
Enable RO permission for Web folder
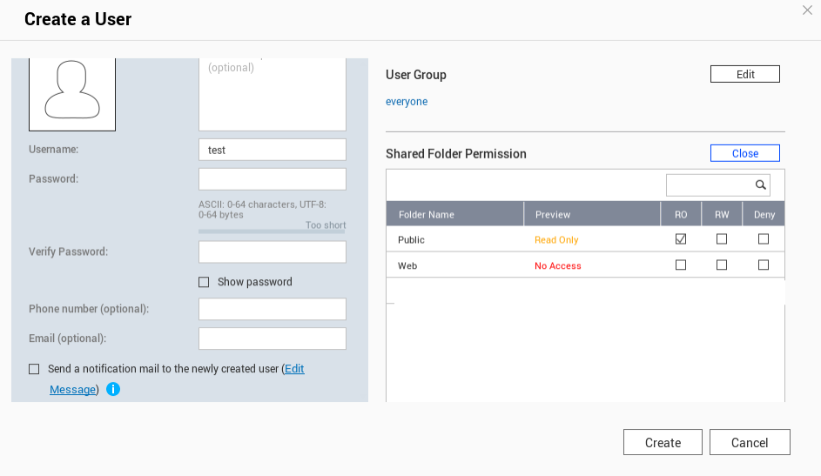pyautogui.click(x=681, y=265)
